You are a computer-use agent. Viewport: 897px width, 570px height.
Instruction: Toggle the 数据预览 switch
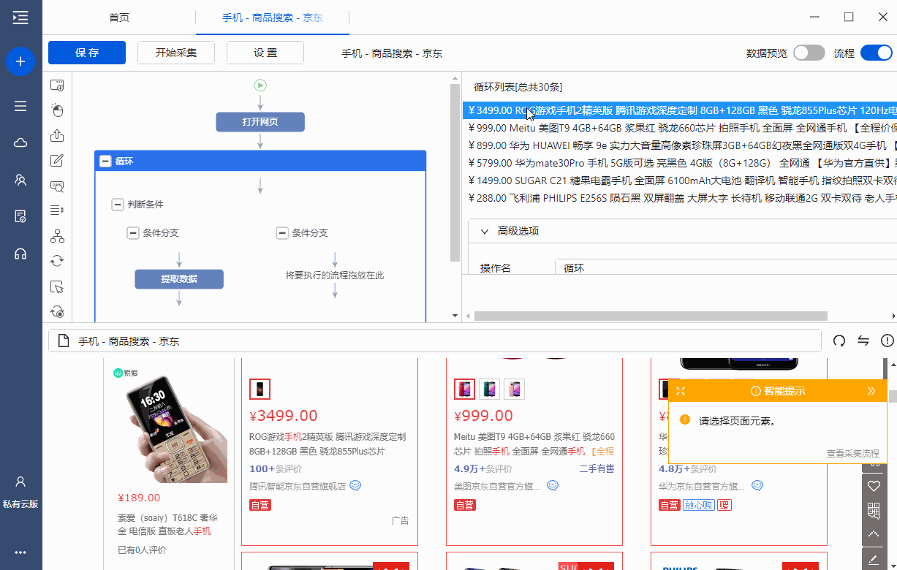click(x=809, y=53)
